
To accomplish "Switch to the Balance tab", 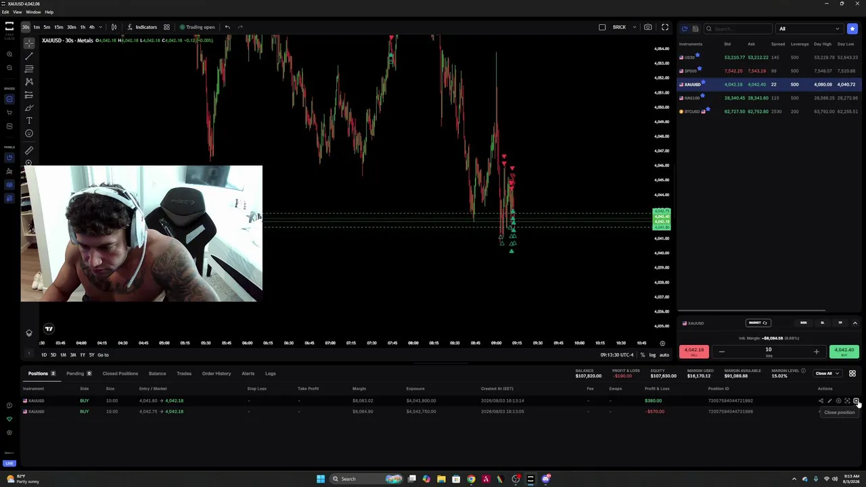I will tap(157, 373).
